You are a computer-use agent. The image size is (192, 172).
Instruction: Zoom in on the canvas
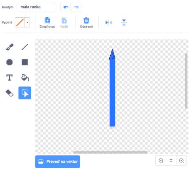pos(181,161)
